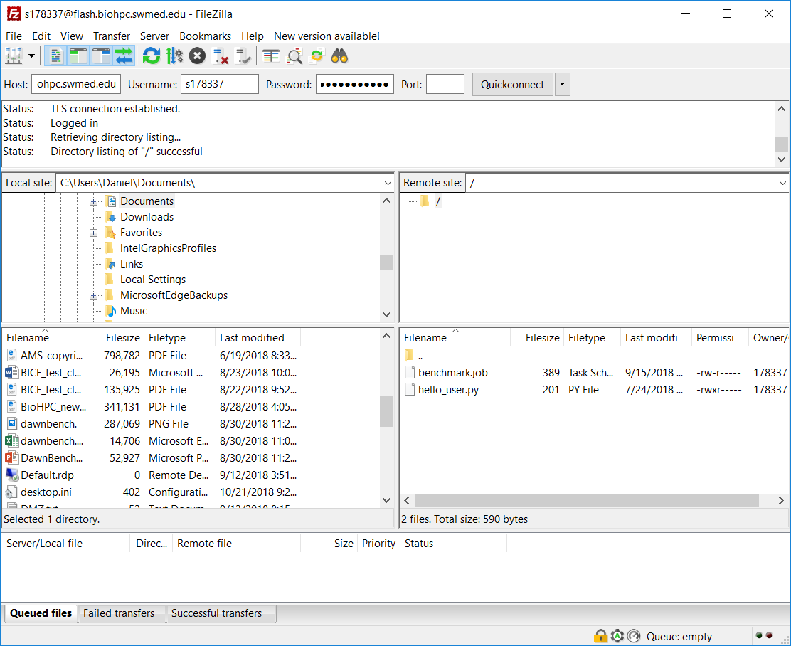
Task: Sort local files by Filesize column
Action: click(116, 337)
